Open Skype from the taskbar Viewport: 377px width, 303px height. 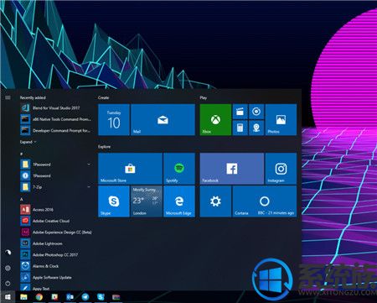[x=101, y=297]
